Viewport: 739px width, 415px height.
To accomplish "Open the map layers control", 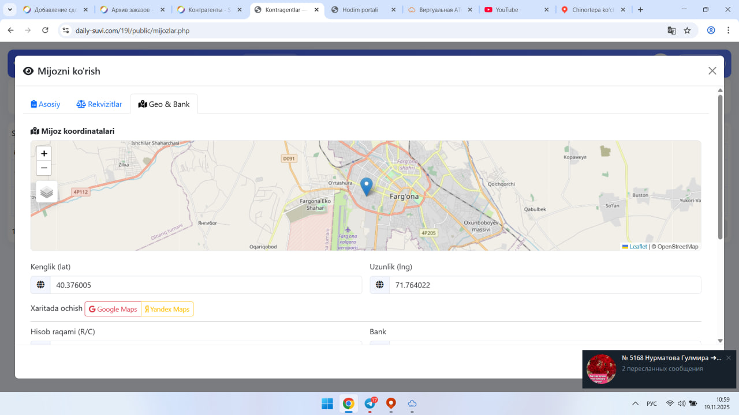I will [x=47, y=193].
